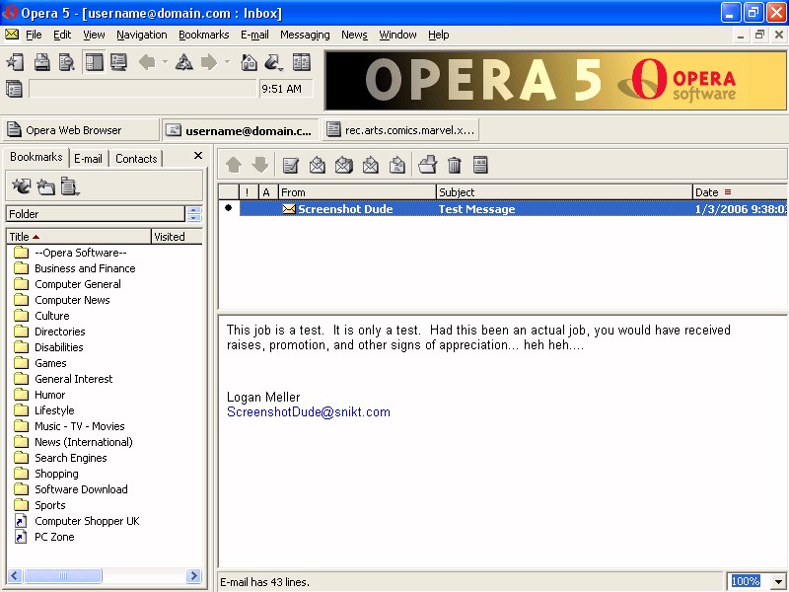
Task: Open the E-mail menu
Action: [x=254, y=35]
